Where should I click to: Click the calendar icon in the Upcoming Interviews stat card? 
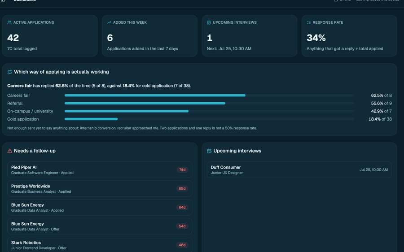(x=209, y=22)
